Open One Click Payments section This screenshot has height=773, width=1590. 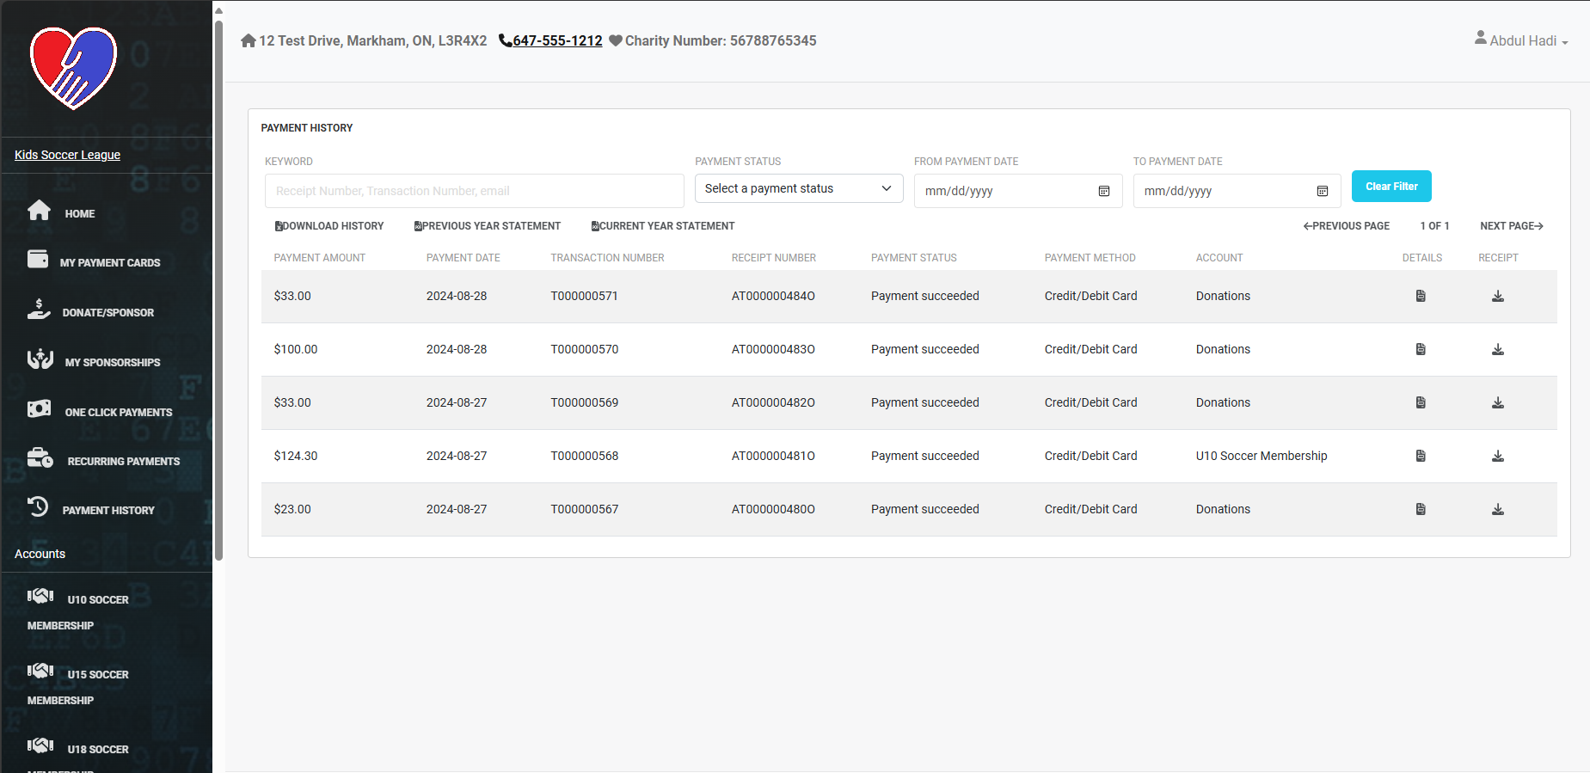118,412
